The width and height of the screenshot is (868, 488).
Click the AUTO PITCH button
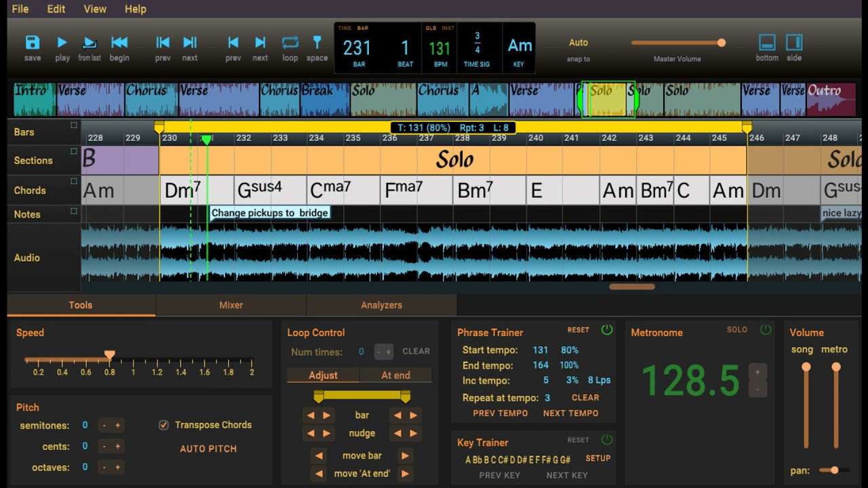pos(208,449)
